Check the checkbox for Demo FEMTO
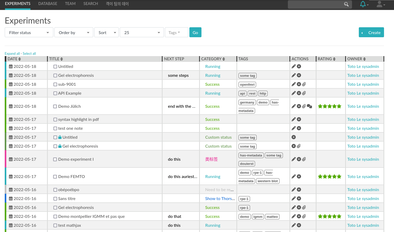Screen dimensions: 394x232 [55, 176]
